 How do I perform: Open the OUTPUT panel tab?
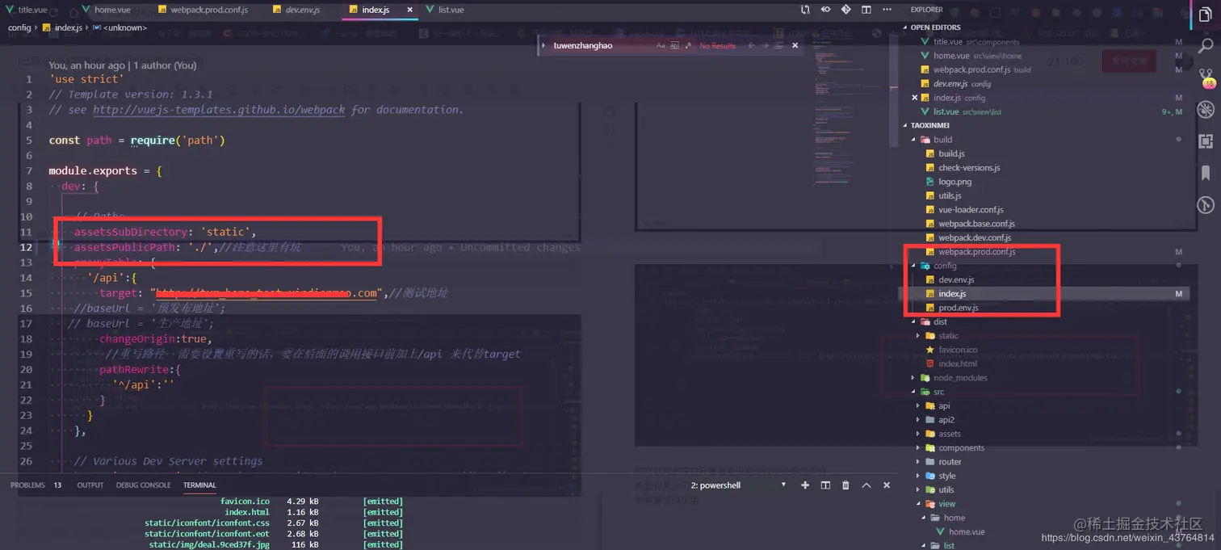(90, 485)
